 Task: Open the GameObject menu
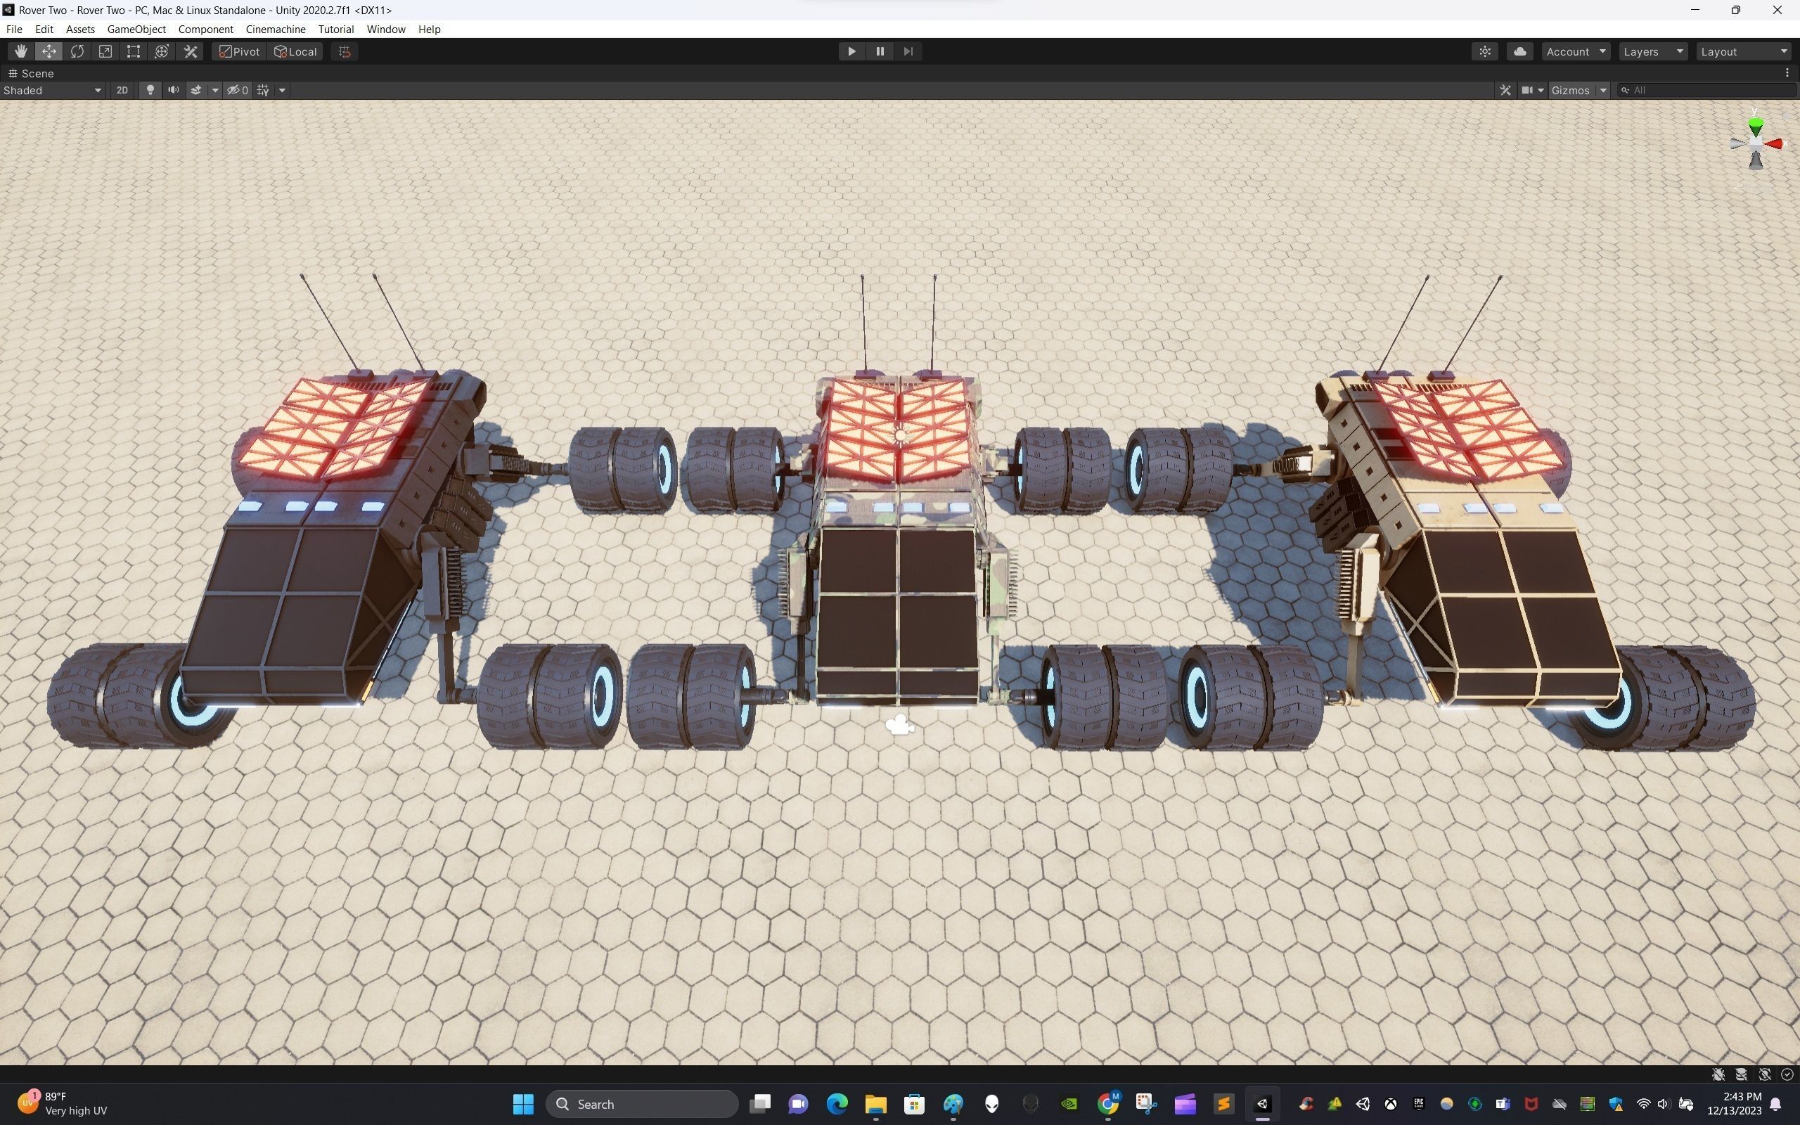pos(136,29)
